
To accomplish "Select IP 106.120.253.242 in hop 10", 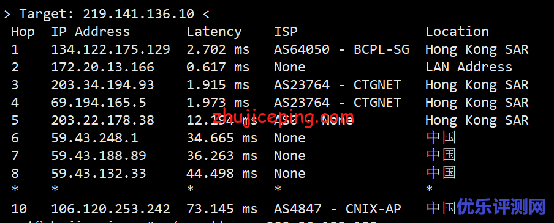I will coord(110,209).
